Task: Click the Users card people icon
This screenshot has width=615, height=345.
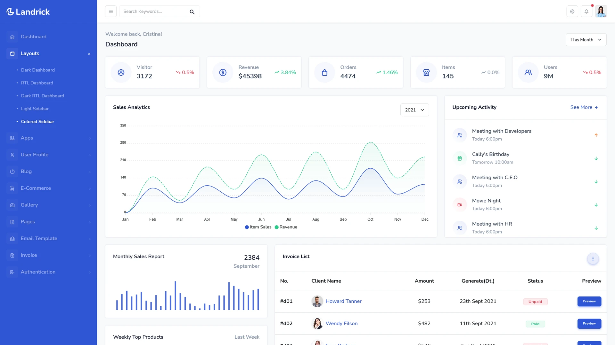Action: [528, 73]
